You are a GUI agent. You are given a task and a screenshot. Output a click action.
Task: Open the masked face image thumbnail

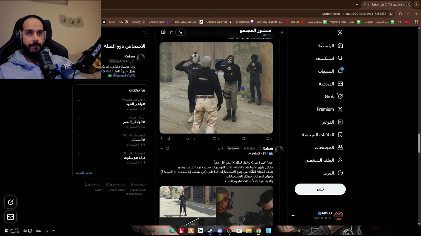point(245,206)
